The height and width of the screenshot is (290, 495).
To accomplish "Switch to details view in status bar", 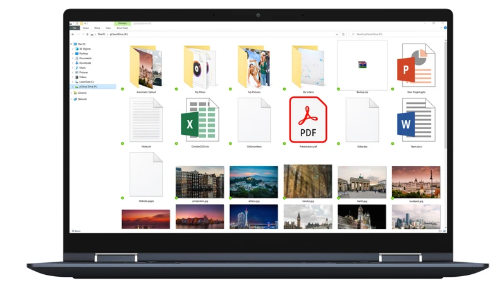I will pos(441,231).
